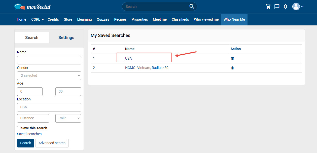Open the Quizzes page

coord(103,19)
